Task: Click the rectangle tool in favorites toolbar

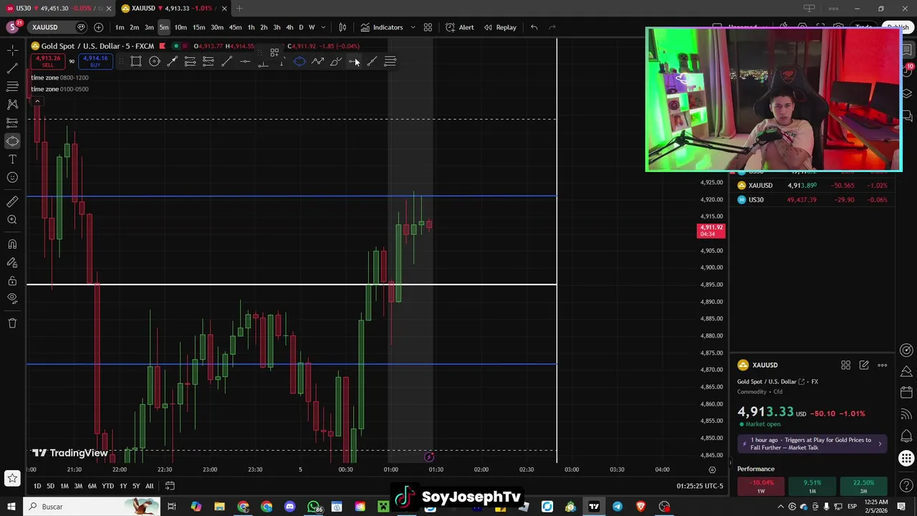Action: click(136, 62)
